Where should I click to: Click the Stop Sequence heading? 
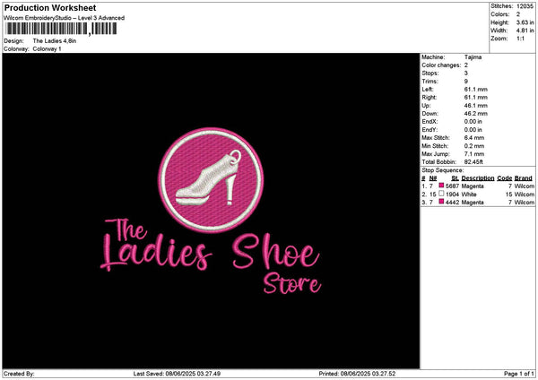[x=443, y=170]
